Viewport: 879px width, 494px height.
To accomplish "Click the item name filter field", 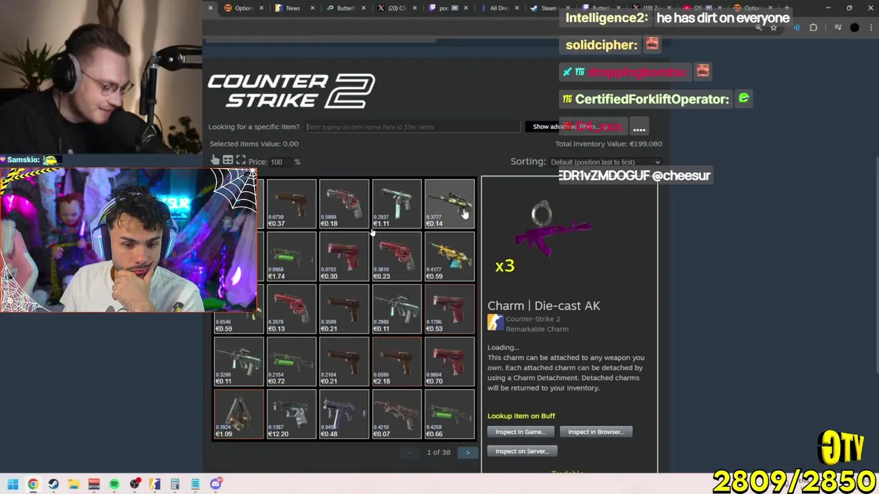I will click(x=412, y=126).
